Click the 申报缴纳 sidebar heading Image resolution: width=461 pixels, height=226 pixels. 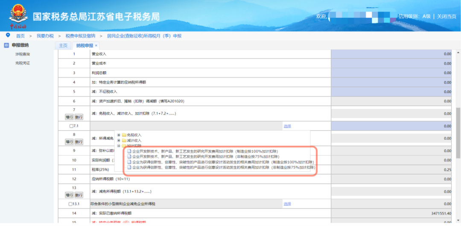click(x=20, y=45)
